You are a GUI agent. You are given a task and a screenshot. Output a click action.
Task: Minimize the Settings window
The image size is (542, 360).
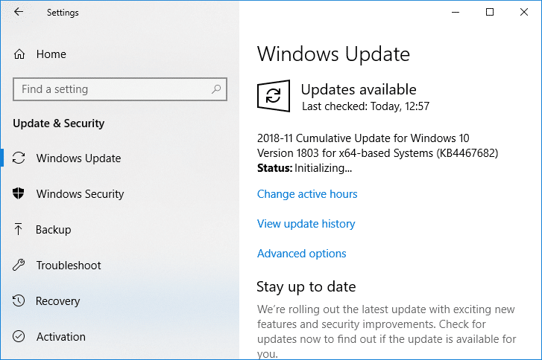456,12
